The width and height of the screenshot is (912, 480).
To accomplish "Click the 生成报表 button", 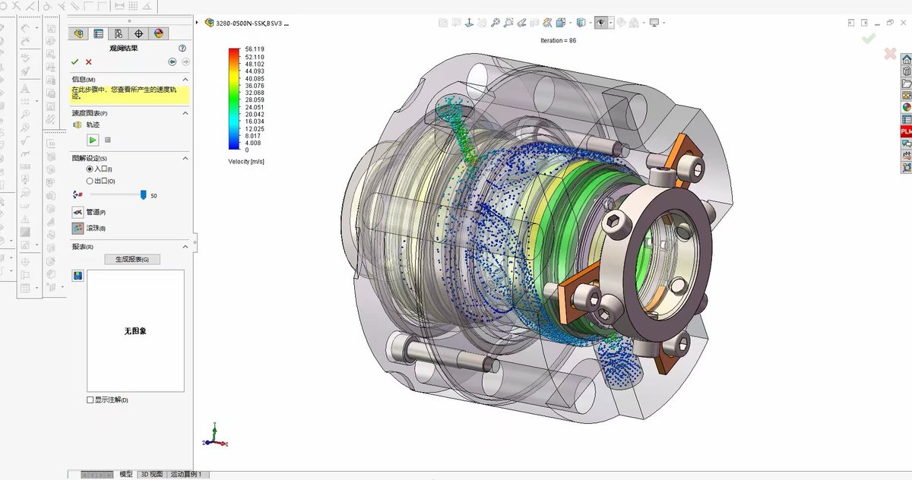I will pyautogui.click(x=132, y=259).
